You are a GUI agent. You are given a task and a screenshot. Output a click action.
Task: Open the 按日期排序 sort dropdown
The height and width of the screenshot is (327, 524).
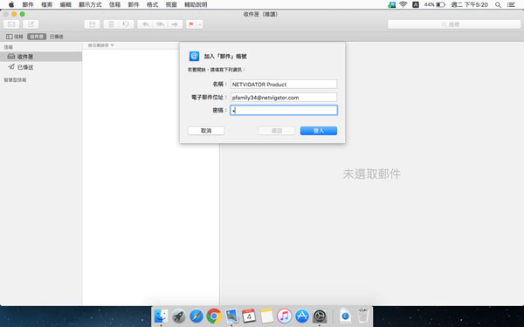coord(100,45)
